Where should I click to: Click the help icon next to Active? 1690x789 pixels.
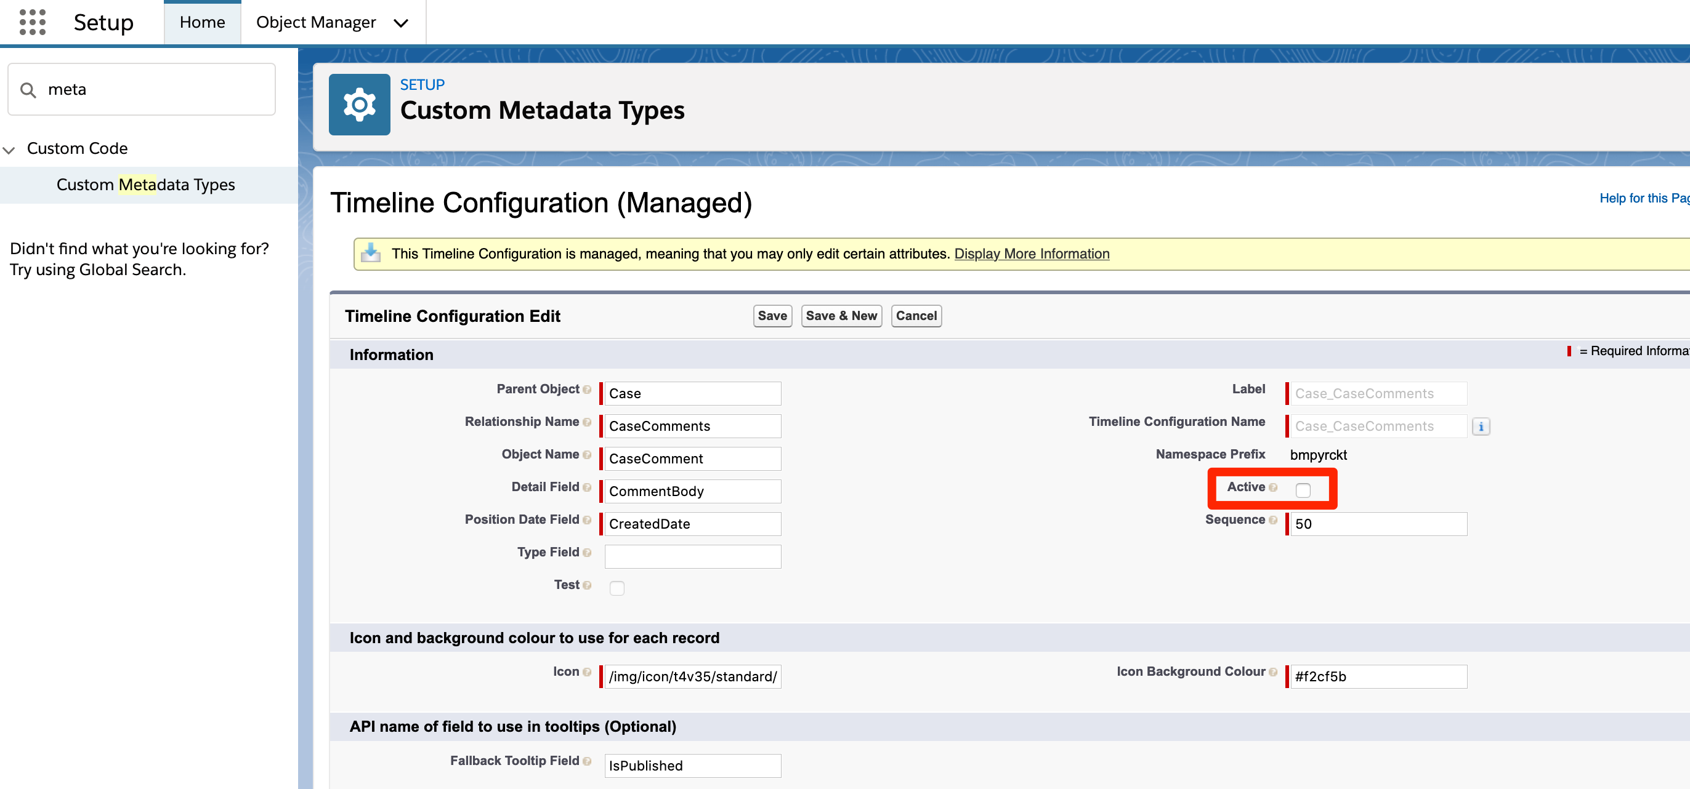click(1273, 487)
